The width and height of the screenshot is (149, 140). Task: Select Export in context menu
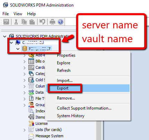tap(88, 88)
